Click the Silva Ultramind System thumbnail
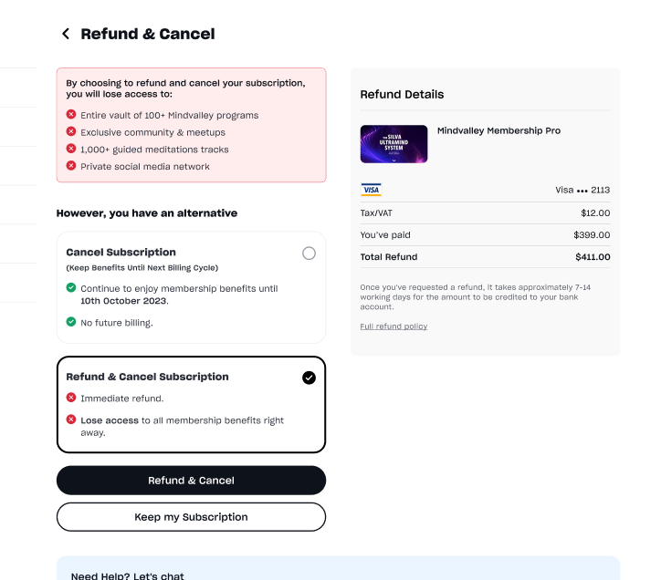 pyautogui.click(x=393, y=144)
